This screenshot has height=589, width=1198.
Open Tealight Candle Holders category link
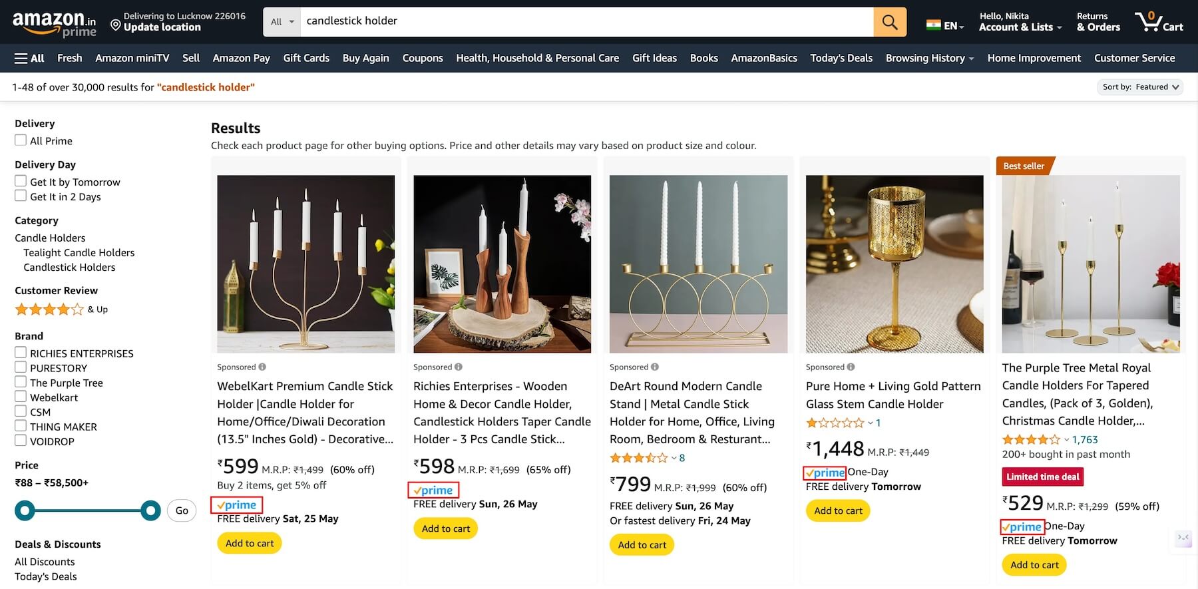(x=79, y=253)
